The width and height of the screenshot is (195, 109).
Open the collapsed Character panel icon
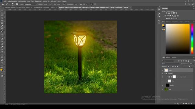(159, 20)
